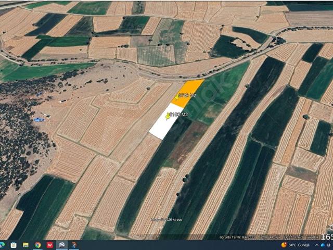This screenshot has width=333, height=250.
Task: Expand the hidden system tray icons chevron
Action: [317, 245]
